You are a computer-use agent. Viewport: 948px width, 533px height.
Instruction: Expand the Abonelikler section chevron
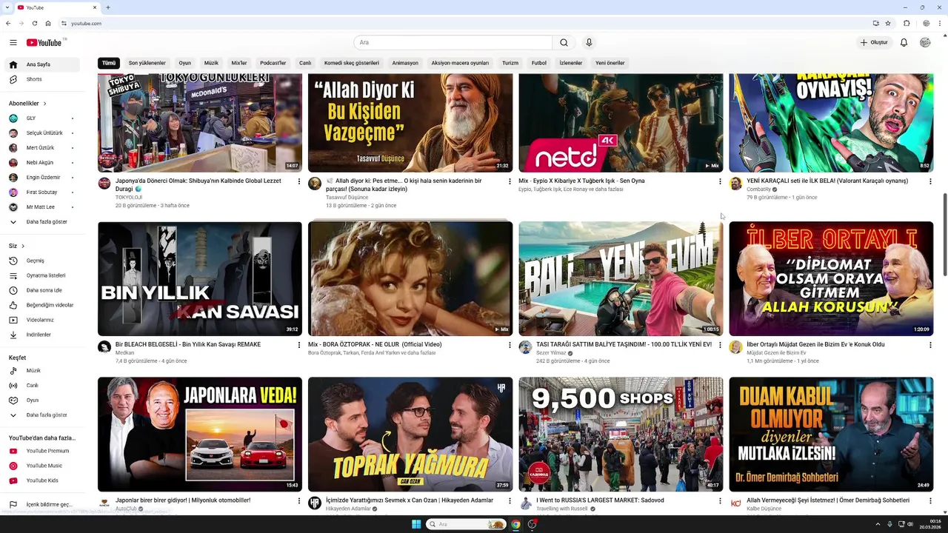[44, 104]
